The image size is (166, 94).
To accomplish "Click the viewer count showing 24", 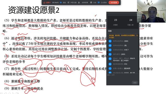I will coord(131,20).
